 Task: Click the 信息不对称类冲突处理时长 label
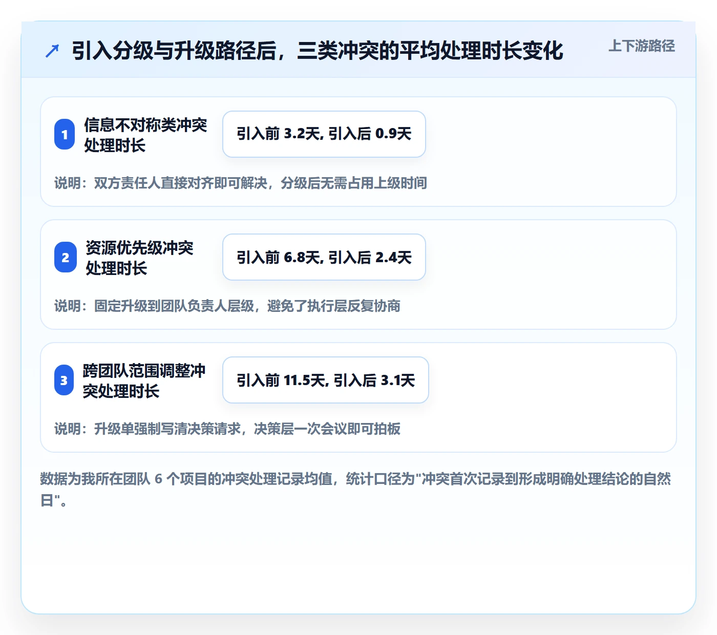(145, 135)
